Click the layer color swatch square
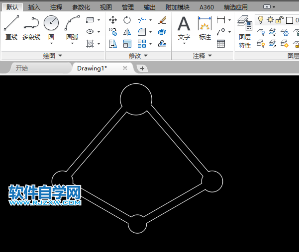The height and width of the screenshot is (252, 299). click(290, 20)
